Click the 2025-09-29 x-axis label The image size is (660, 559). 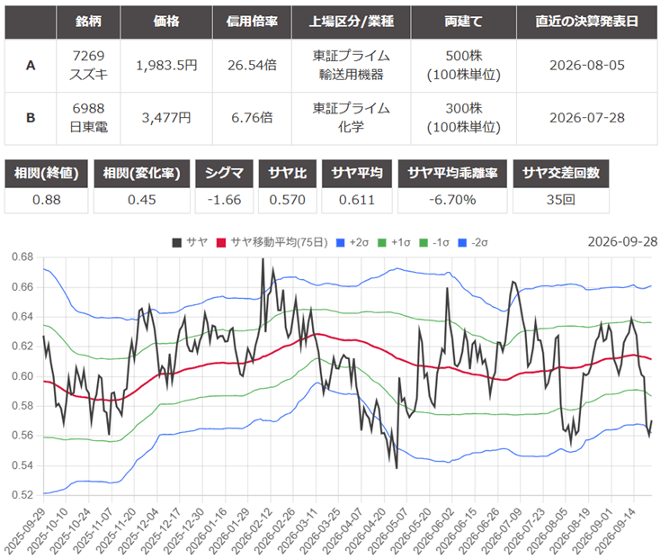click(x=25, y=530)
